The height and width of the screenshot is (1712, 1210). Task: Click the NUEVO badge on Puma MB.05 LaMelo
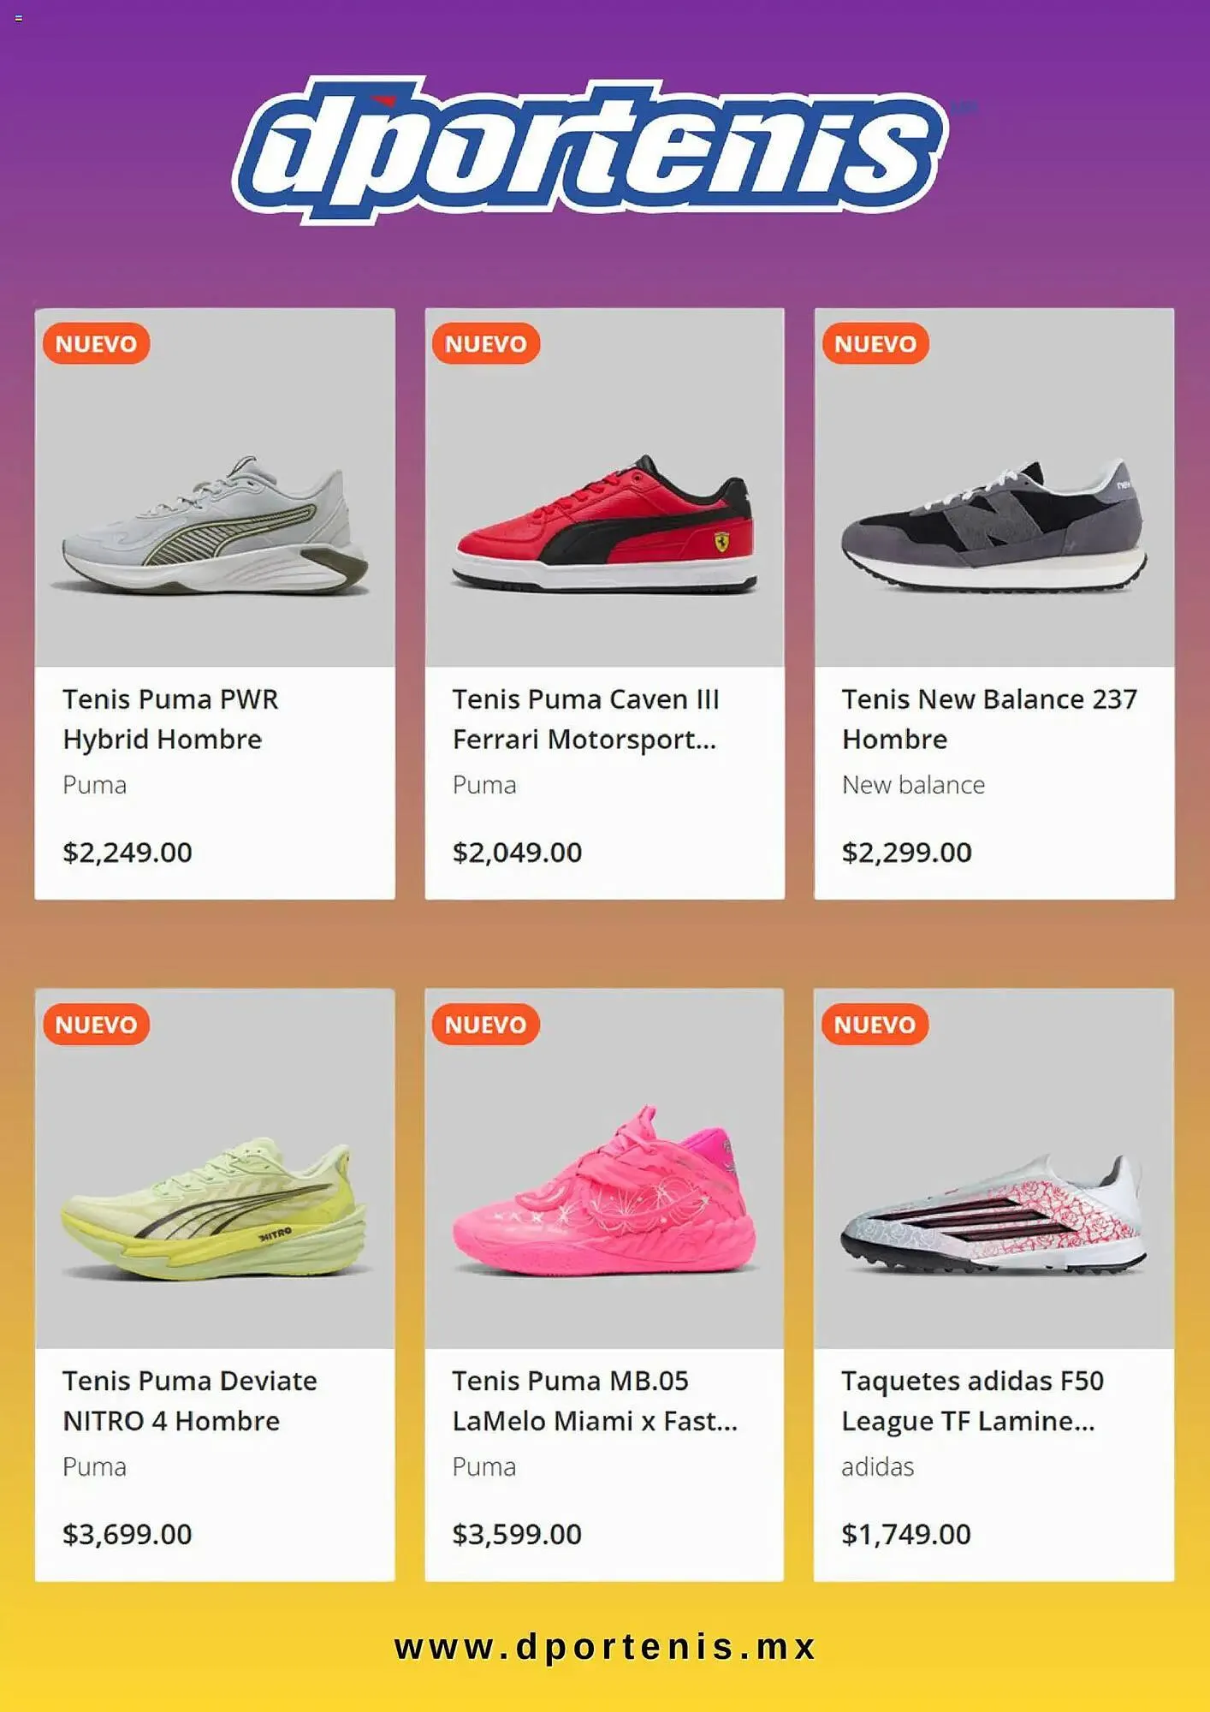tap(485, 1025)
